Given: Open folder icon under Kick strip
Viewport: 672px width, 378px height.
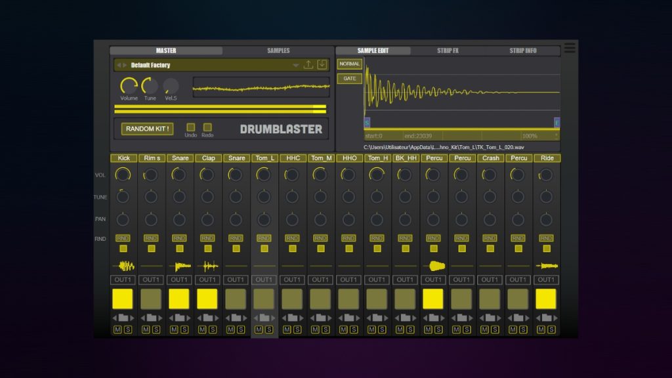Looking at the screenshot, I should point(123,318).
